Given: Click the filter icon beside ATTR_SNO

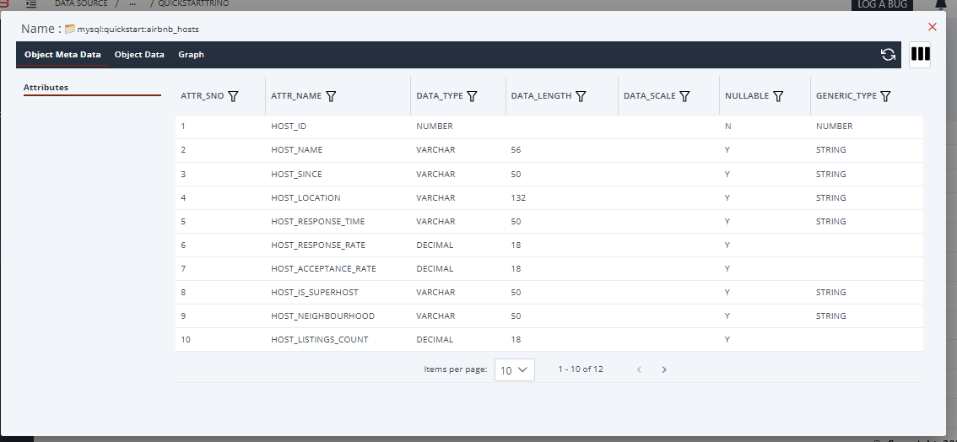Looking at the screenshot, I should (233, 96).
